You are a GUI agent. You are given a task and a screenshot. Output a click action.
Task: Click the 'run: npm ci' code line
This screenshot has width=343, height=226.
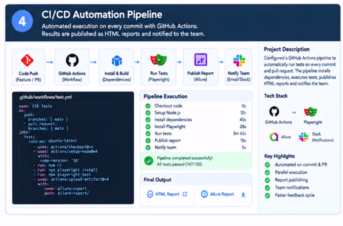(x=48, y=165)
